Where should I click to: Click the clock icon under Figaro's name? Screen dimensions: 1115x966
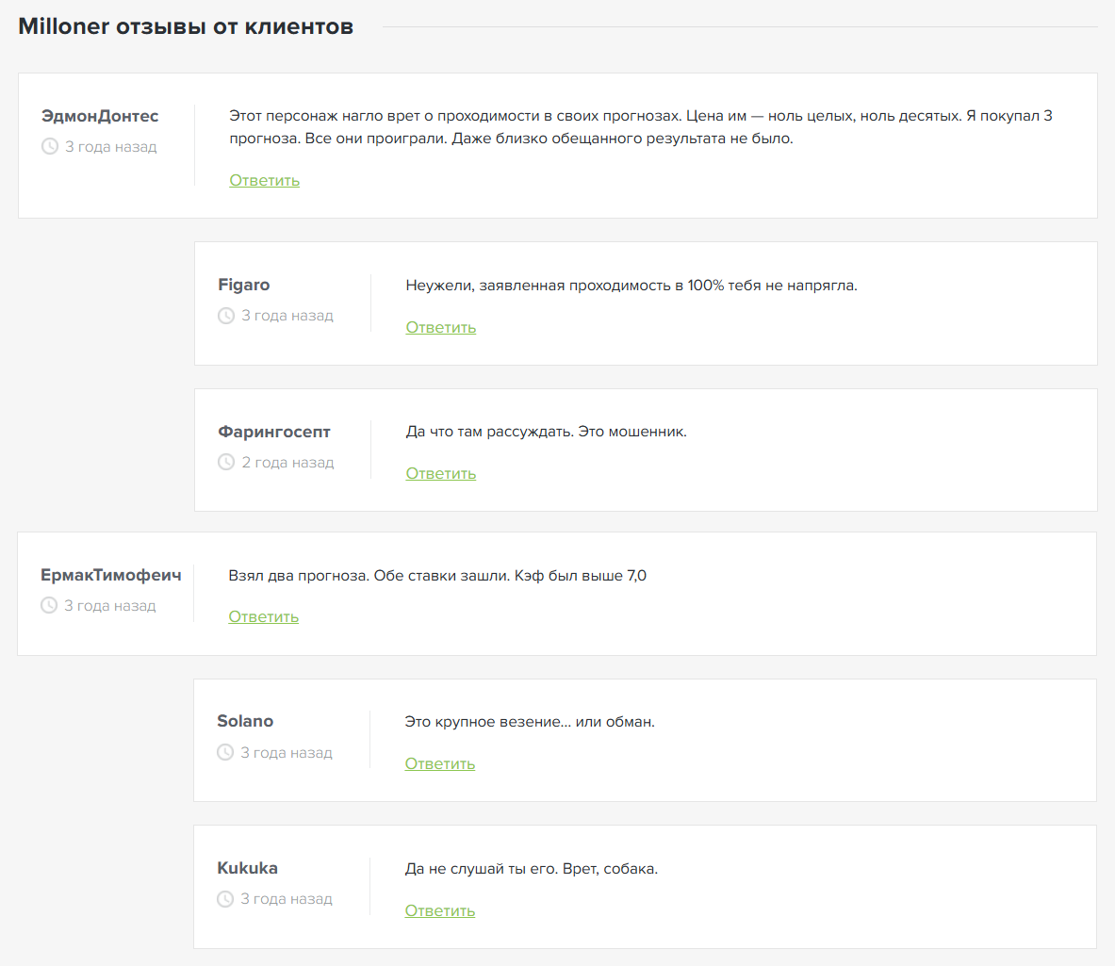(x=226, y=316)
